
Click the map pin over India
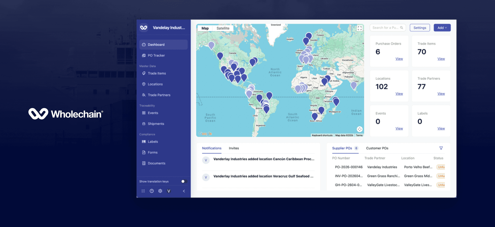click(354, 85)
